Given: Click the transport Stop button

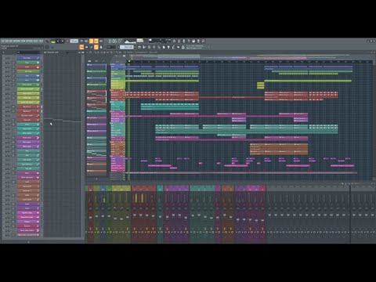Looking at the screenshot, I should (x=63, y=42).
